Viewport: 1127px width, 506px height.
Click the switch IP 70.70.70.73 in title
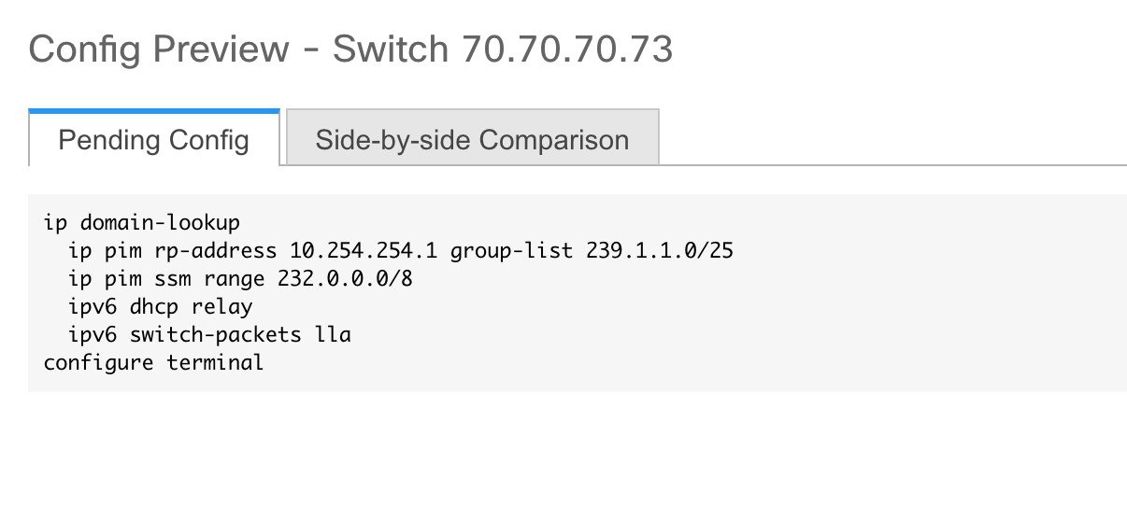pyautogui.click(x=567, y=49)
